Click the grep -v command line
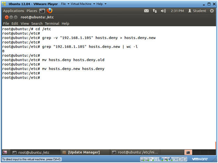This screenshot has height=163, width=218. click(79, 38)
